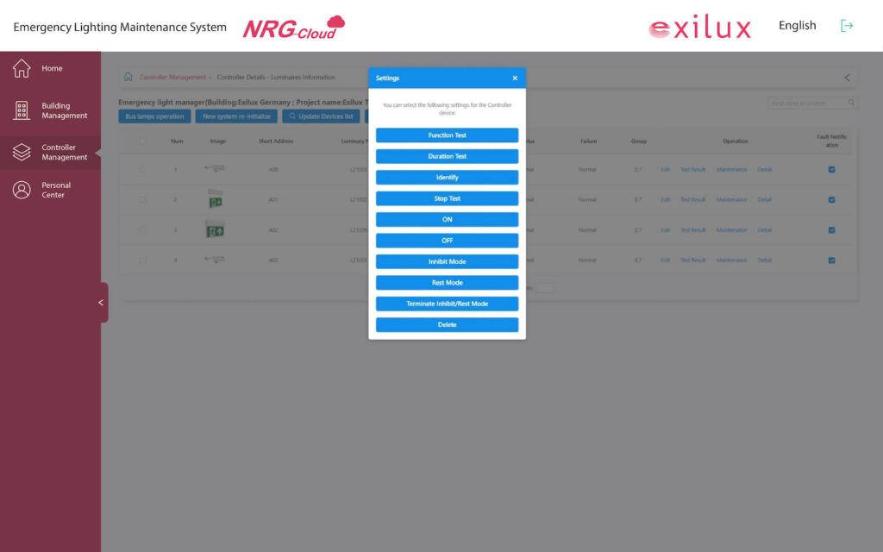The width and height of the screenshot is (883, 552).
Task: Collapse the sidebar with the arrow handle
Action: 102,303
